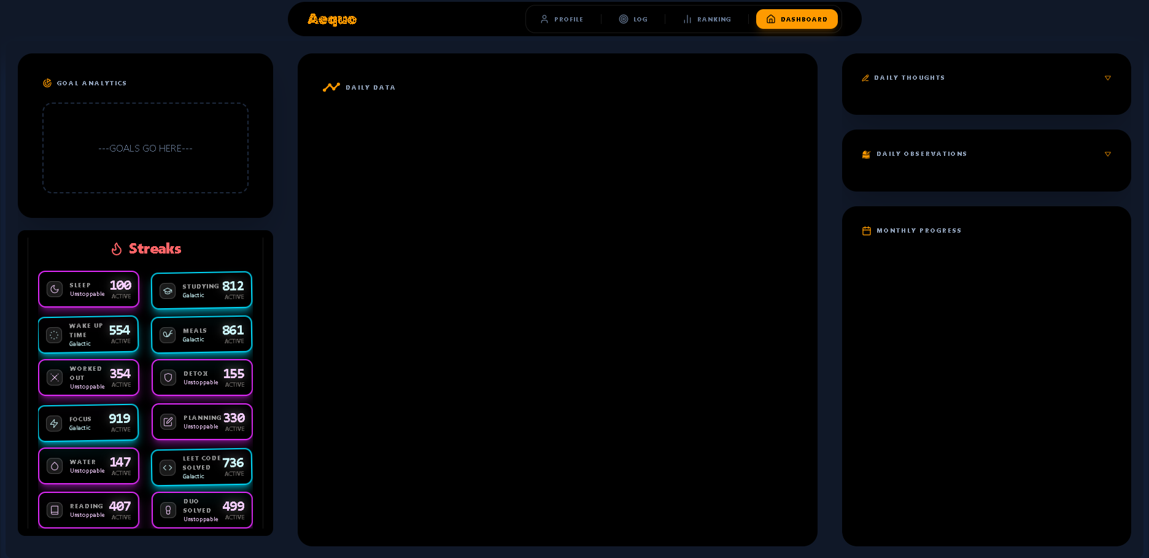
Task: Expand the Daily Observations panel
Action: (x=1107, y=154)
